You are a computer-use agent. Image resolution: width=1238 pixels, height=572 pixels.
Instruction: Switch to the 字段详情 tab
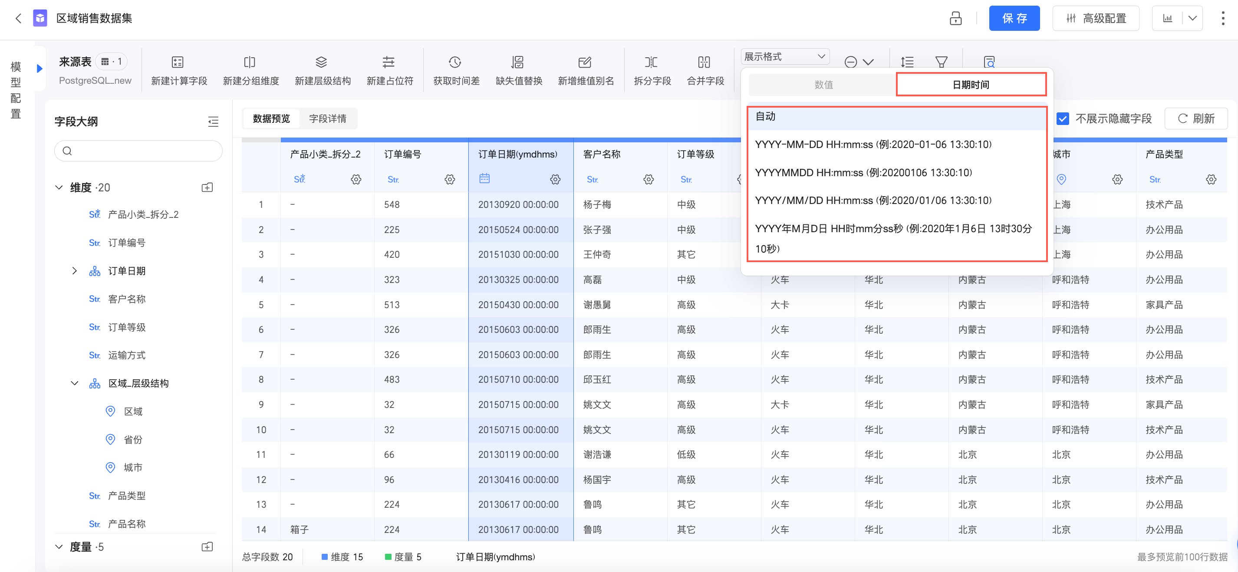pos(327,119)
